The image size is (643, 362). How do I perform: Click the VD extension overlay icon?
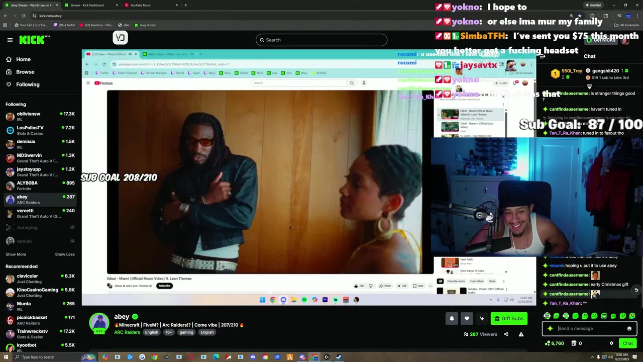(x=120, y=37)
